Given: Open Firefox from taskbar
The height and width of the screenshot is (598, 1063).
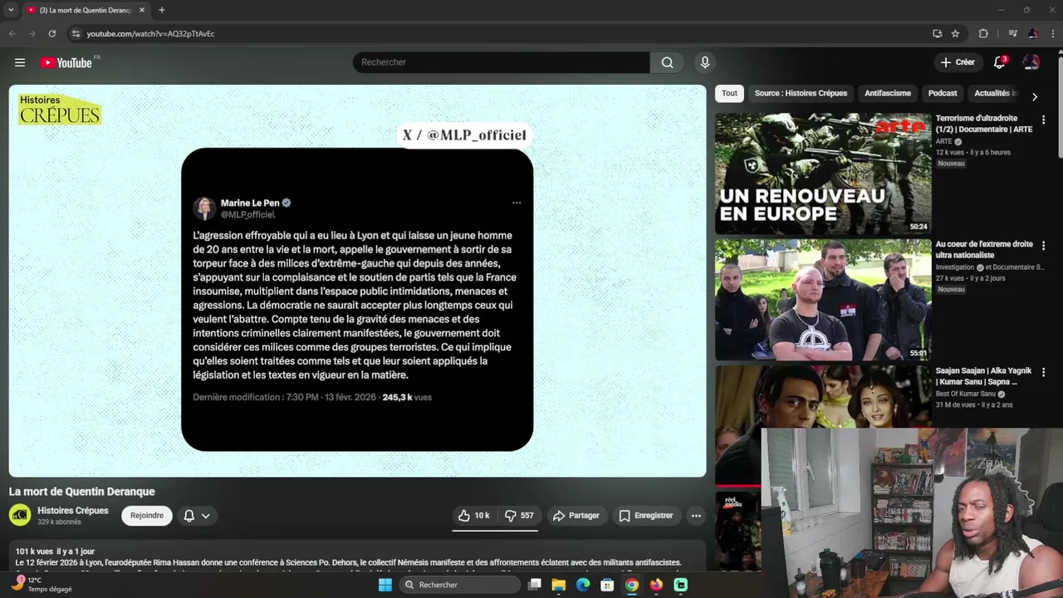Looking at the screenshot, I should [656, 585].
